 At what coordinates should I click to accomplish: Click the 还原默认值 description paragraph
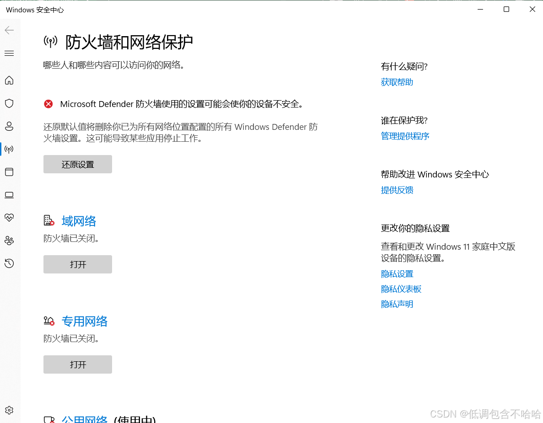[180, 133]
